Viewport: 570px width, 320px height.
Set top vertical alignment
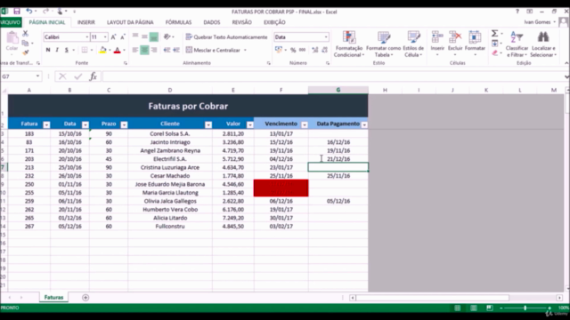coord(135,36)
